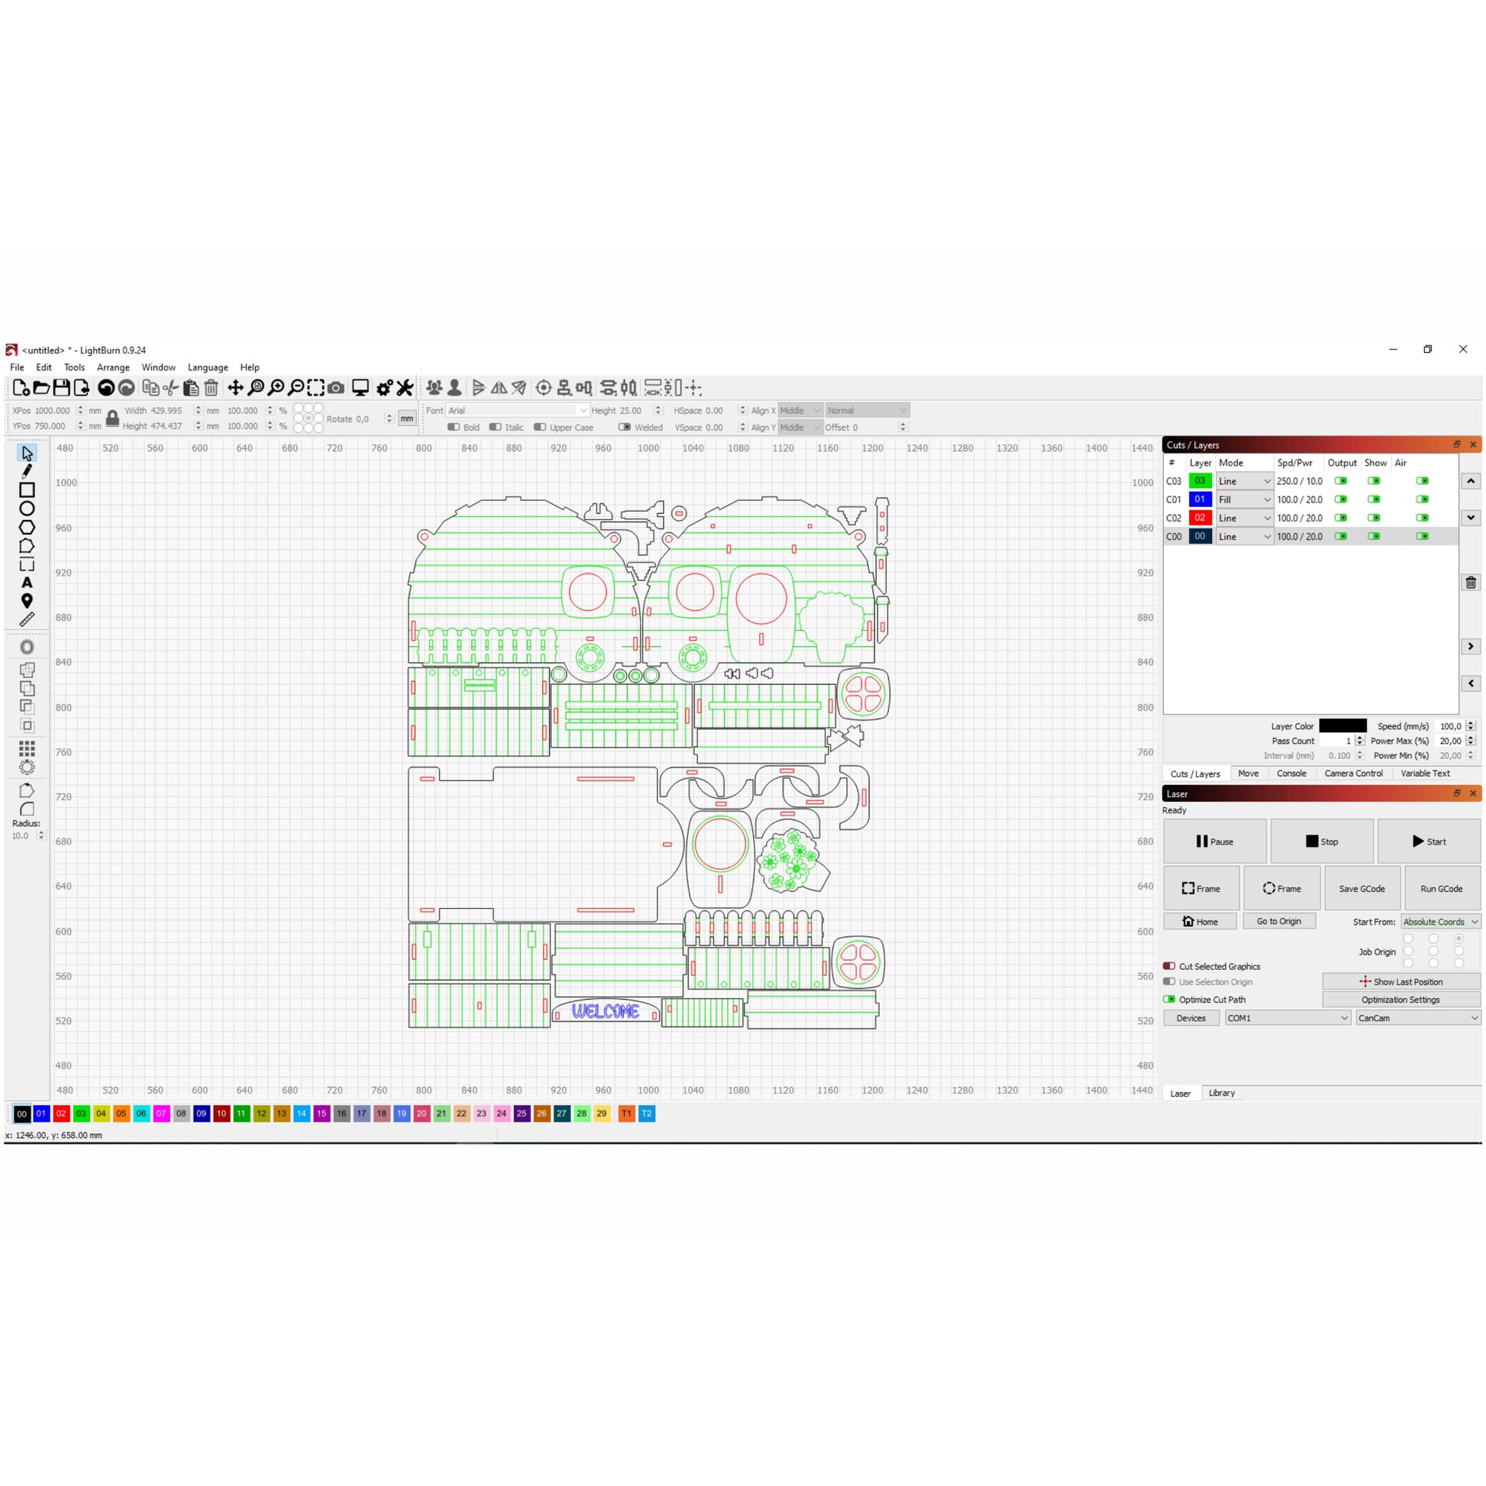This screenshot has height=1486, width=1486.
Task: Select the Draw Lines pencil tool
Action: click(x=27, y=471)
